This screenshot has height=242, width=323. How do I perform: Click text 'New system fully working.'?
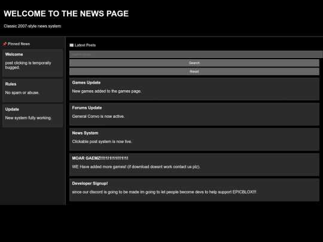[x=29, y=118]
